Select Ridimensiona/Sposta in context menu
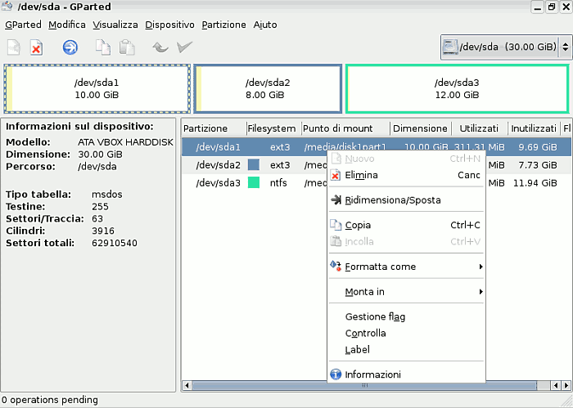This screenshot has width=573, height=408. (392, 200)
